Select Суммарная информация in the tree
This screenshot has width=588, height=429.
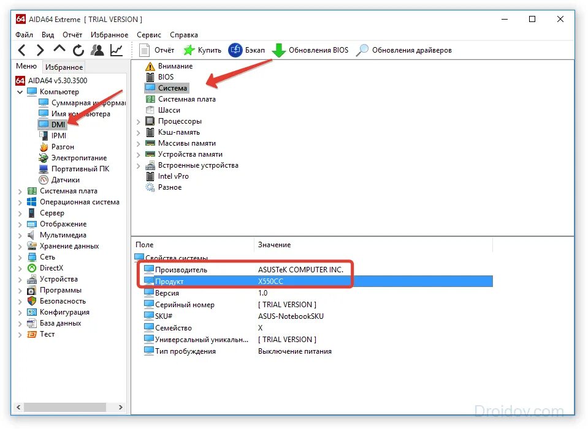coord(82,103)
